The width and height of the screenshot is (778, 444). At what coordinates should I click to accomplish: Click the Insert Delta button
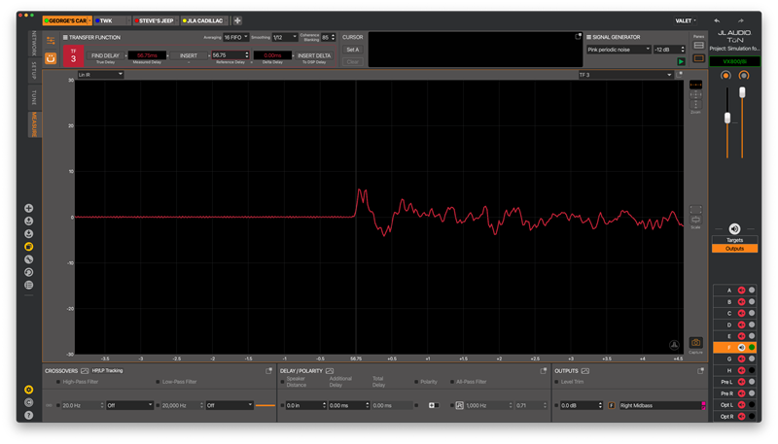click(314, 55)
